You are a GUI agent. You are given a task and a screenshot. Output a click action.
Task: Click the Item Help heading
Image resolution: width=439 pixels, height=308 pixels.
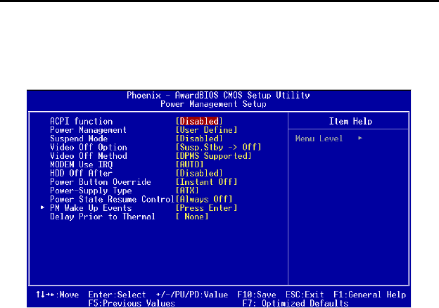350,122
